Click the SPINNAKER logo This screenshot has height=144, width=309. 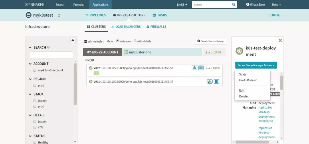(x=35, y=5)
